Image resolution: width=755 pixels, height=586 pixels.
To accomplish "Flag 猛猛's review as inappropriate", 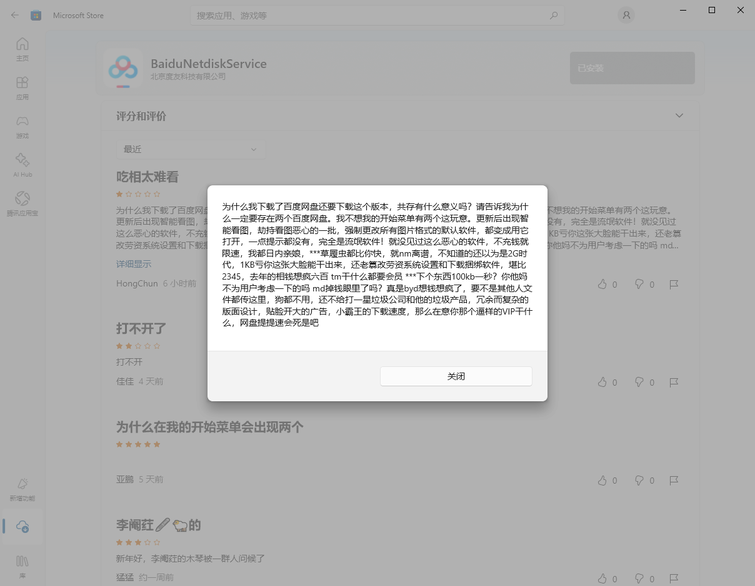I will pos(674,579).
